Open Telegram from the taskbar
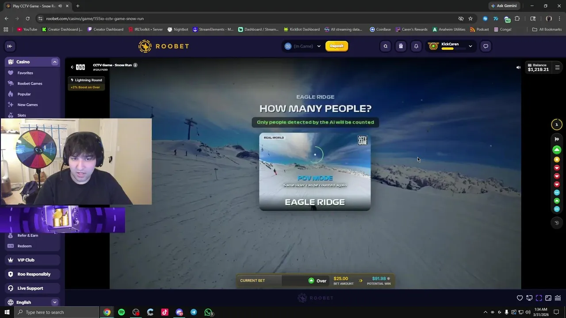The height and width of the screenshot is (318, 566). point(194,312)
